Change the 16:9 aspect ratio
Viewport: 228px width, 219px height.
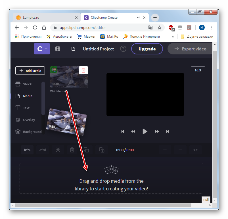(x=198, y=70)
